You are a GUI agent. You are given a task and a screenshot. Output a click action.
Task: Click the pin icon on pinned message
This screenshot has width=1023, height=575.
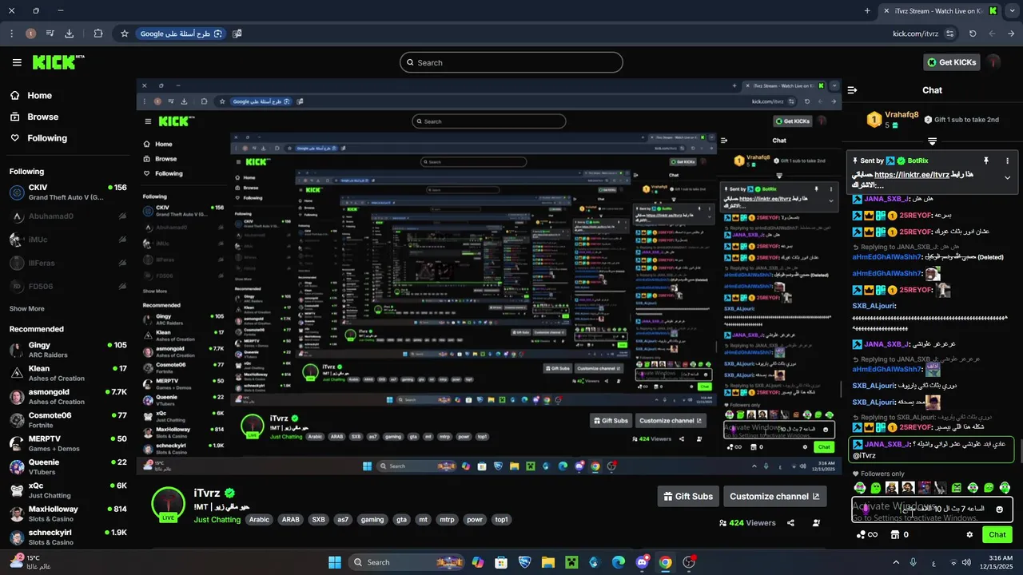986,161
